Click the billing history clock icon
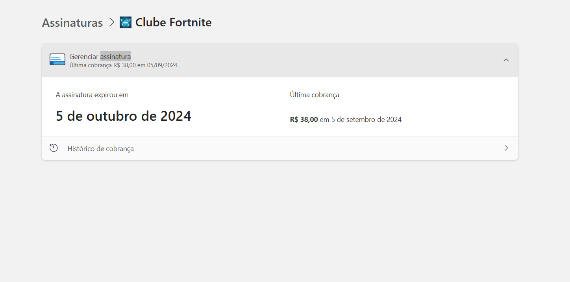Image resolution: width=570 pixels, height=282 pixels. coord(54,148)
